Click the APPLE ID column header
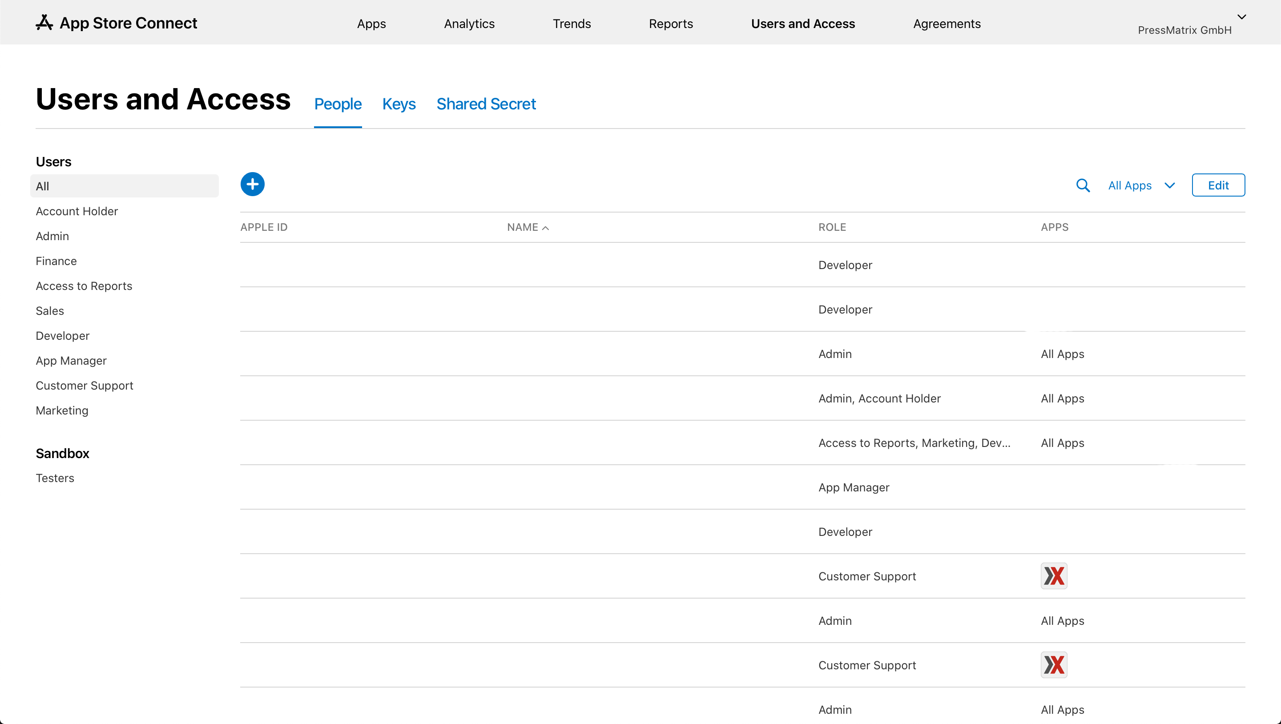This screenshot has height=724, width=1281. click(x=264, y=227)
